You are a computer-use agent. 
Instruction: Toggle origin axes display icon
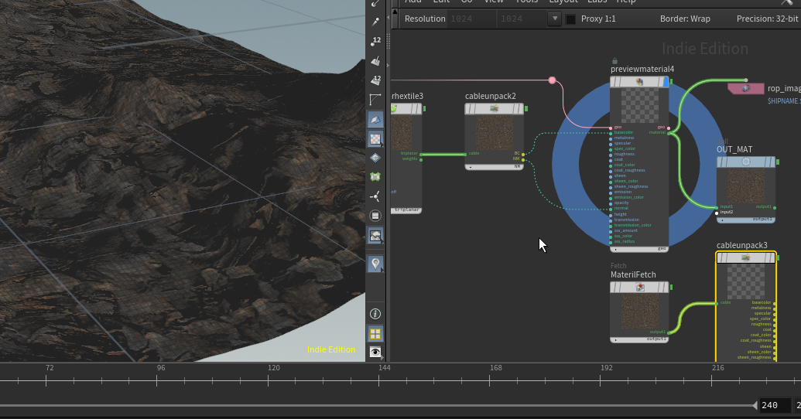coord(375,196)
